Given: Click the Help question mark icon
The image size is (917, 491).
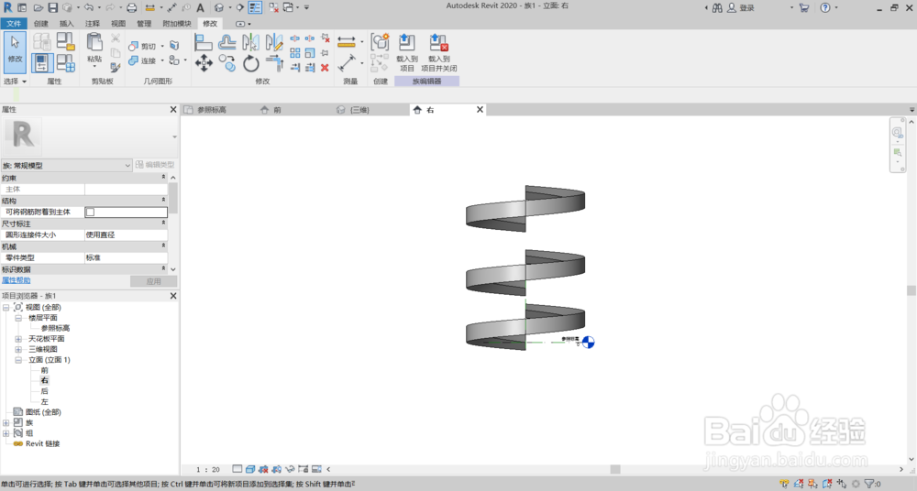Looking at the screenshot, I should click(825, 7).
